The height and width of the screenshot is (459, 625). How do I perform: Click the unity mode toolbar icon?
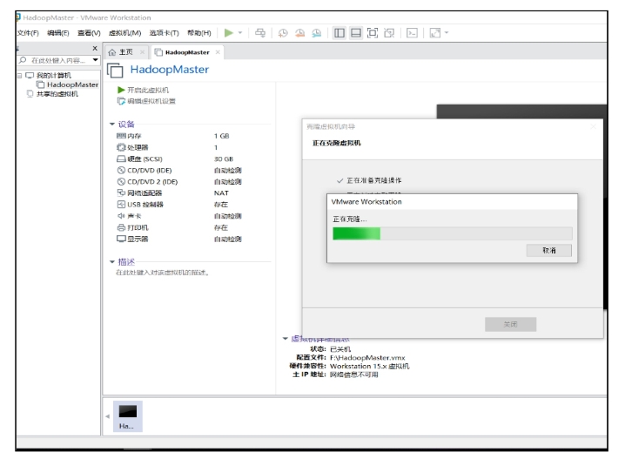[389, 33]
